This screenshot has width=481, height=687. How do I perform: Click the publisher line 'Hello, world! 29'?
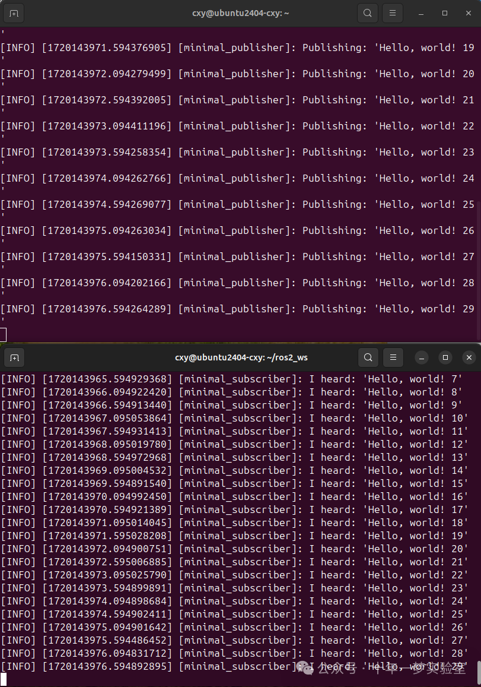pyautogui.click(x=237, y=309)
